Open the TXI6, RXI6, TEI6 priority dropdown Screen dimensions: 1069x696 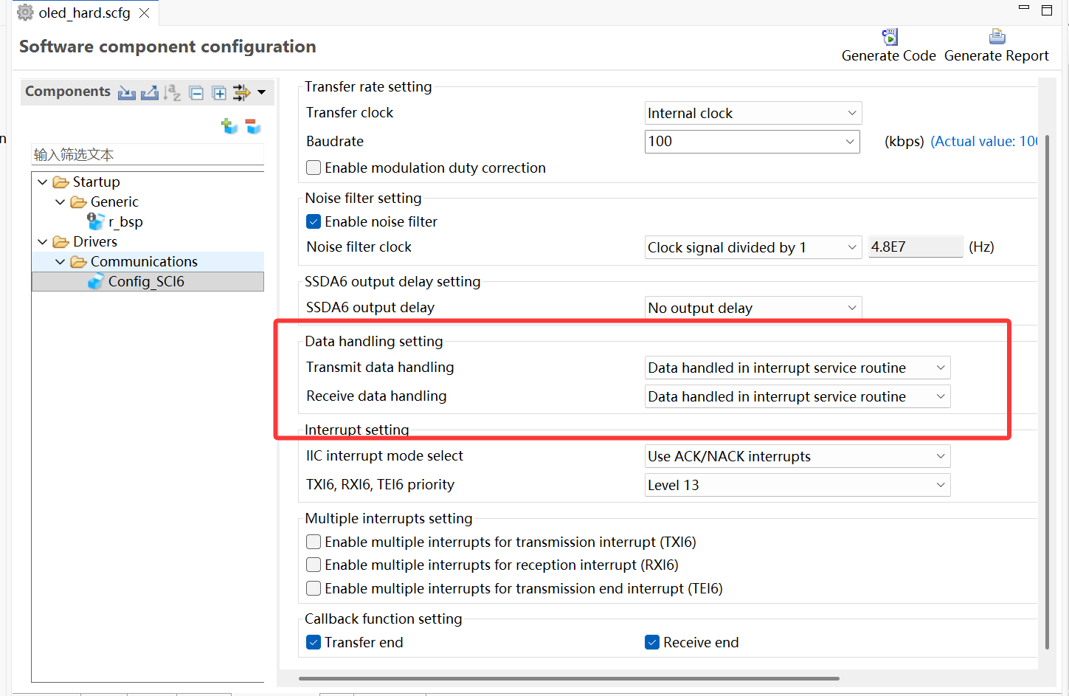coord(798,485)
